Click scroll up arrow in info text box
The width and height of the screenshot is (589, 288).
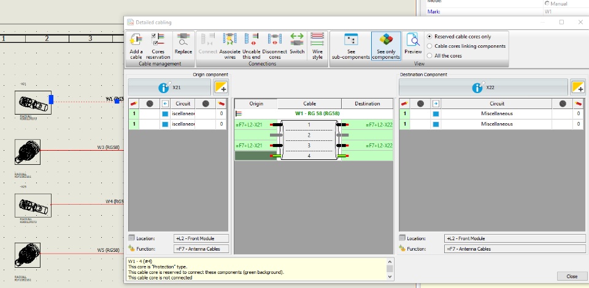(x=390, y=262)
